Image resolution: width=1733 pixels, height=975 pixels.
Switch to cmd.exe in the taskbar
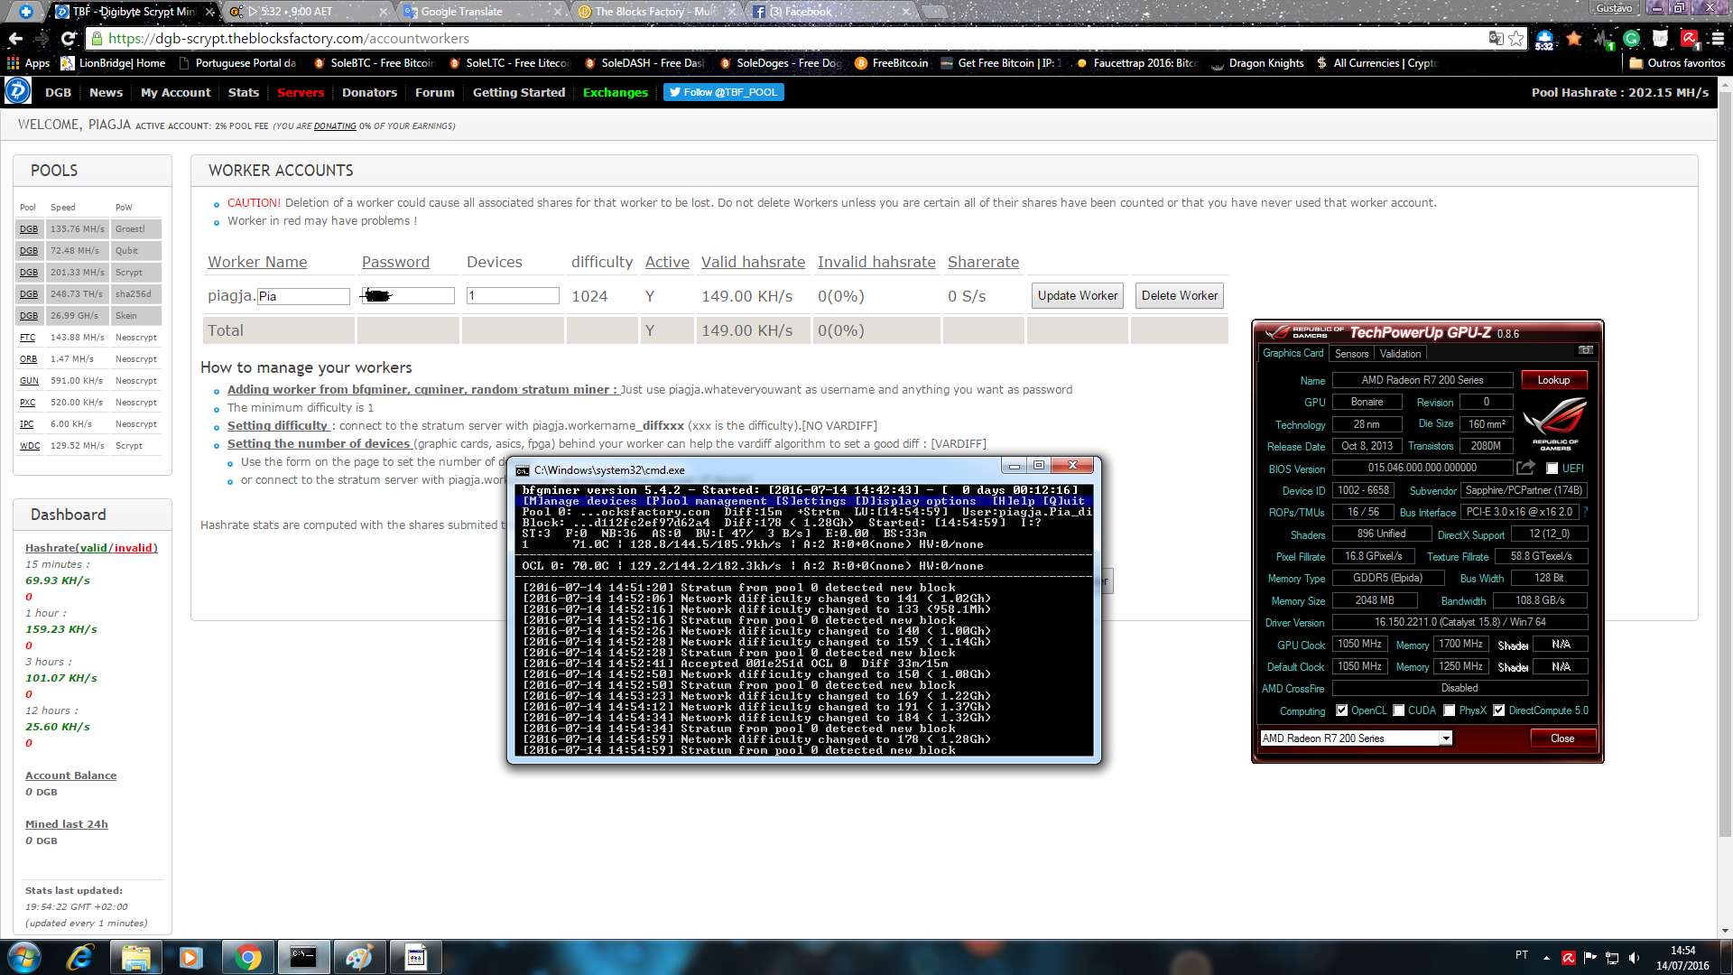pos(303,957)
